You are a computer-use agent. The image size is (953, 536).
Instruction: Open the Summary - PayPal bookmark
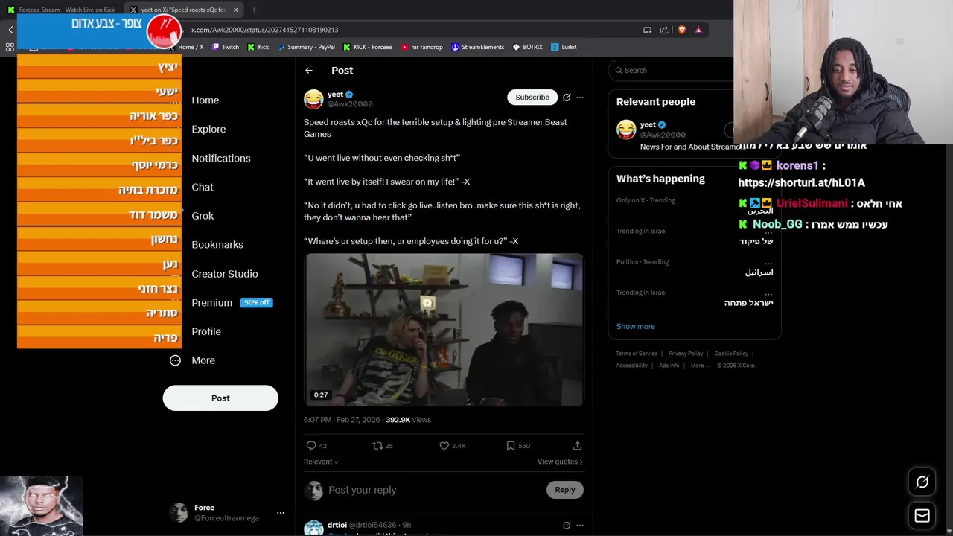point(305,47)
